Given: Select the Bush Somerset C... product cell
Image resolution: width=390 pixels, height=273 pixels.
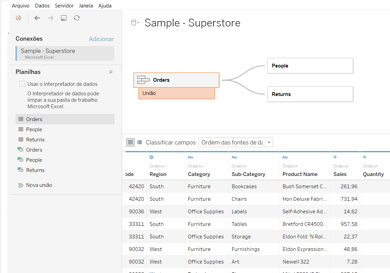Looking at the screenshot, I should (x=305, y=187).
